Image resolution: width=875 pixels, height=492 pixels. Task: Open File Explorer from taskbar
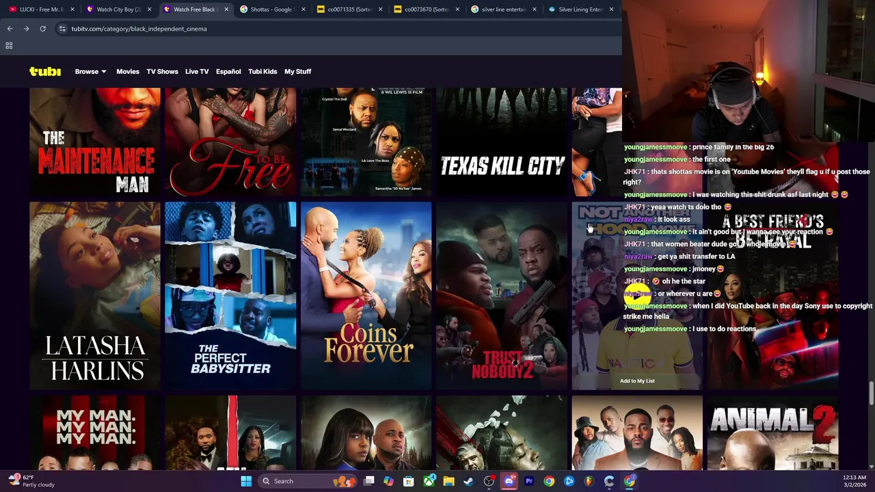tap(448, 481)
